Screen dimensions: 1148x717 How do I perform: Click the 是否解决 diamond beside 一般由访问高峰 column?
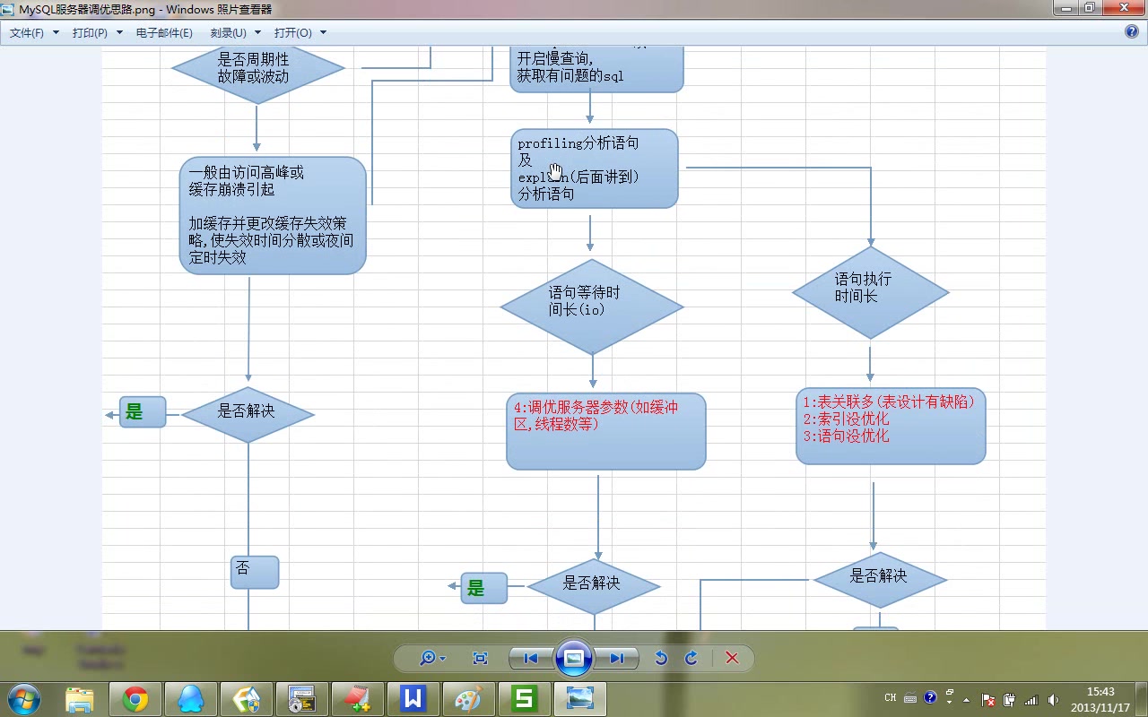point(248,414)
